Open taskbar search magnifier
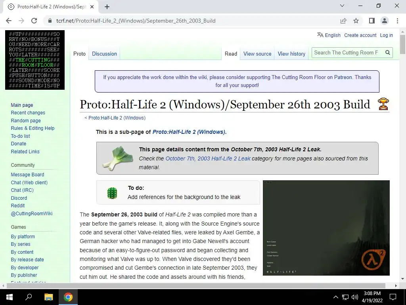This screenshot has height=305, width=406. click(x=29, y=297)
